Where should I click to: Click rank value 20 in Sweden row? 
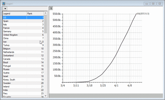coord(42,83)
